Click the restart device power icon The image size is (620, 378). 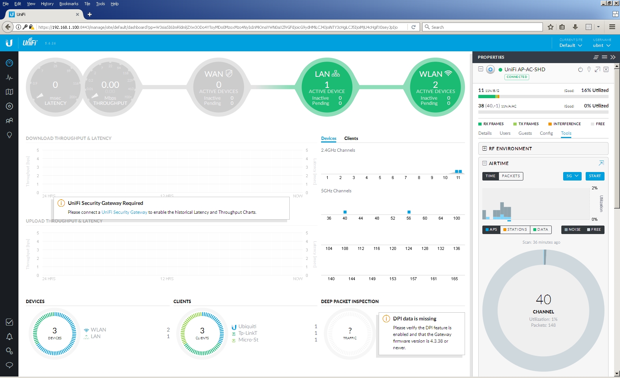pyautogui.click(x=580, y=69)
